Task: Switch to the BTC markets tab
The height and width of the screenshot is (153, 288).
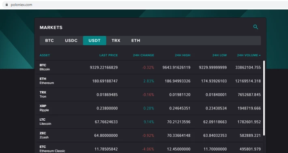Action: coord(49,41)
